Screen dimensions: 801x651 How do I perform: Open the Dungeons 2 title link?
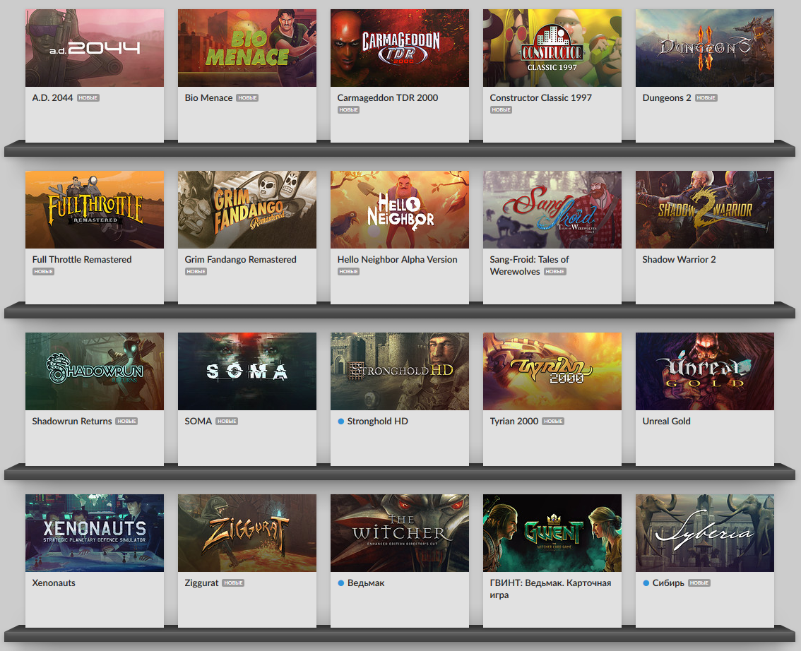[x=667, y=97]
